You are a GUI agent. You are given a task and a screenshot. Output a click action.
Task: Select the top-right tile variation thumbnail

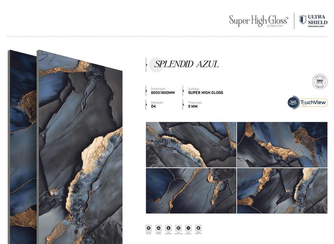point(282,145)
